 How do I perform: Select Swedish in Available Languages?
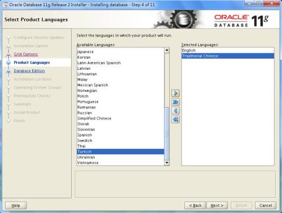pos(121,140)
